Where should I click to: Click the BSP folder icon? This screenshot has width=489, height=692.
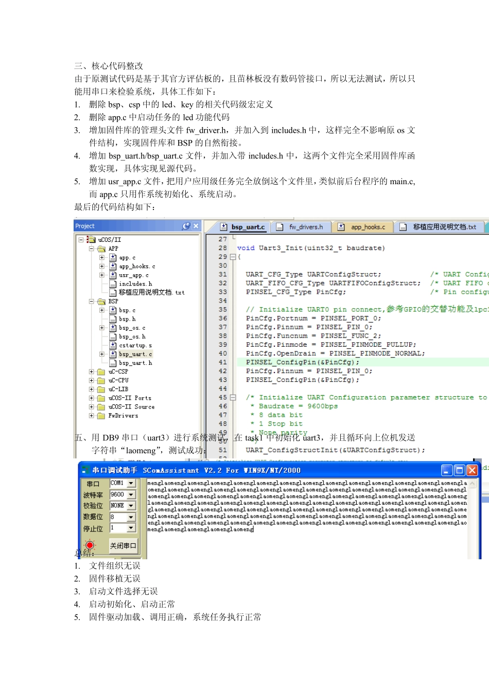coord(101,301)
